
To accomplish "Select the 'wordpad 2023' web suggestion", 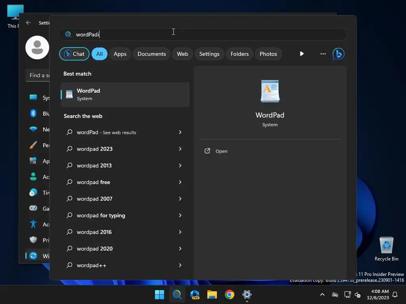I will pyautogui.click(x=125, y=149).
